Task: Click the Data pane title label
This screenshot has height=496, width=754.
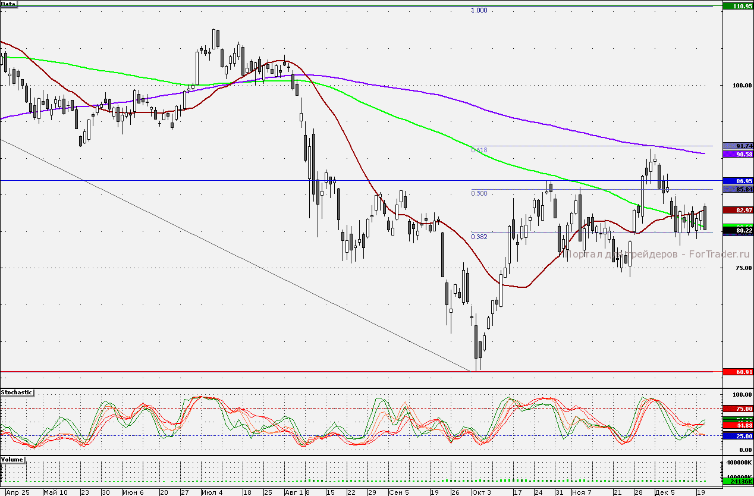Action: point(9,4)
